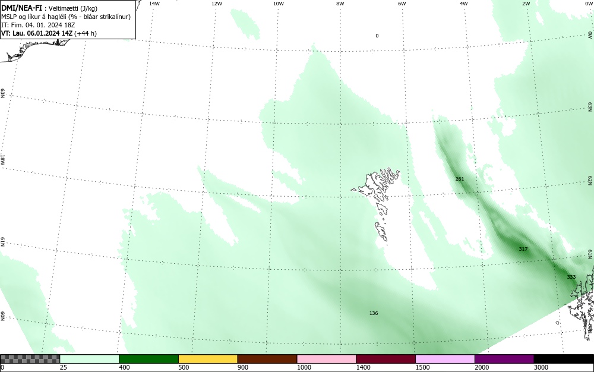Click the value 0 near top of map

click(377, 36)
